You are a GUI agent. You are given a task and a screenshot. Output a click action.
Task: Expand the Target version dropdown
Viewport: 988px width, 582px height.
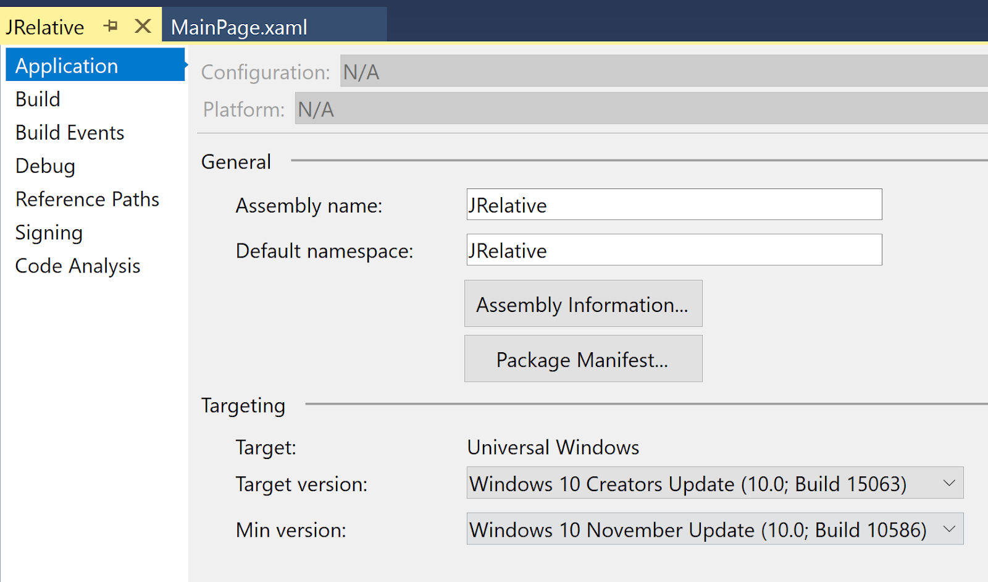point(715,483)
